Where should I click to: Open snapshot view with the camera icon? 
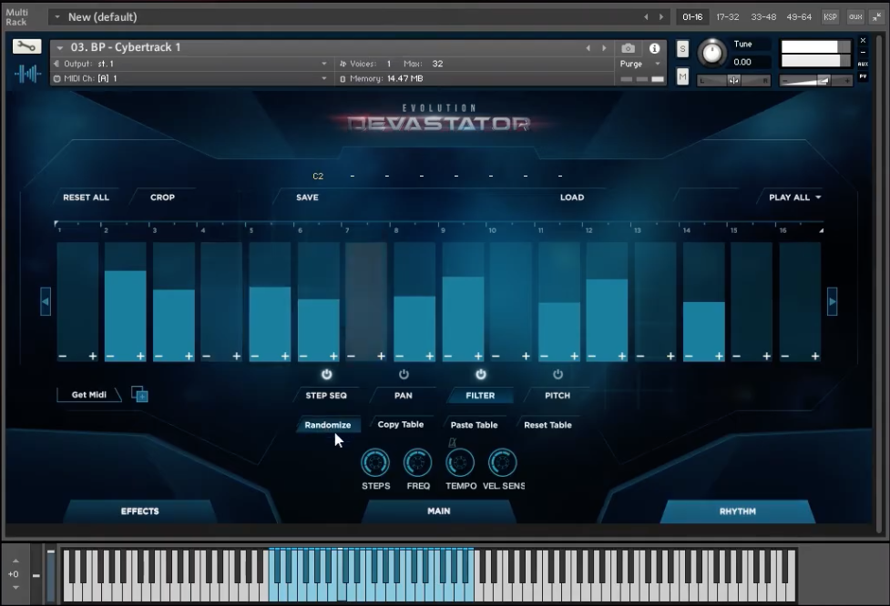[x=628, y=48]
